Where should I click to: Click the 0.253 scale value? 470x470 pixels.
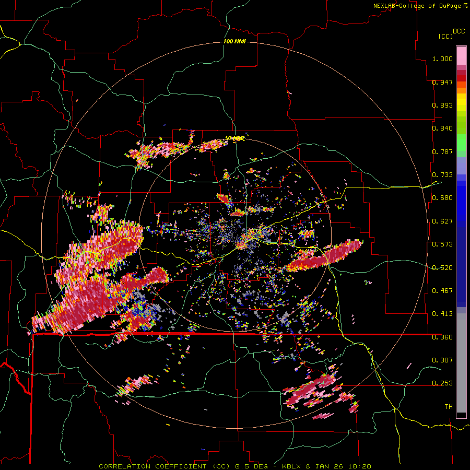pos(442,383)
